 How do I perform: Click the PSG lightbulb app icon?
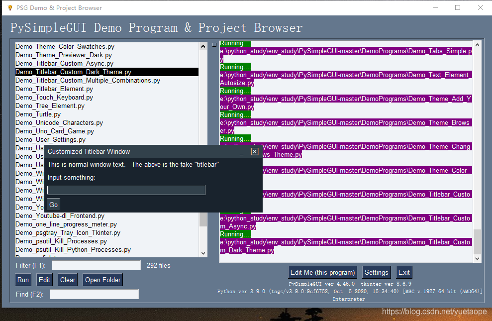10,7
